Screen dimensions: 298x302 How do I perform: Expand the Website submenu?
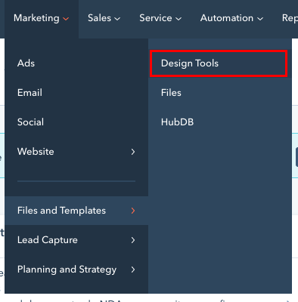coord(76,152)
